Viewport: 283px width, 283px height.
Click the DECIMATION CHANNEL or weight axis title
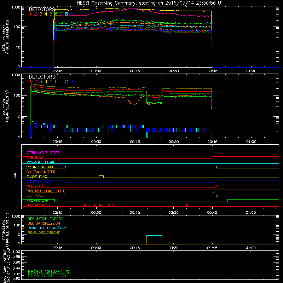click(x=5, y=230)
